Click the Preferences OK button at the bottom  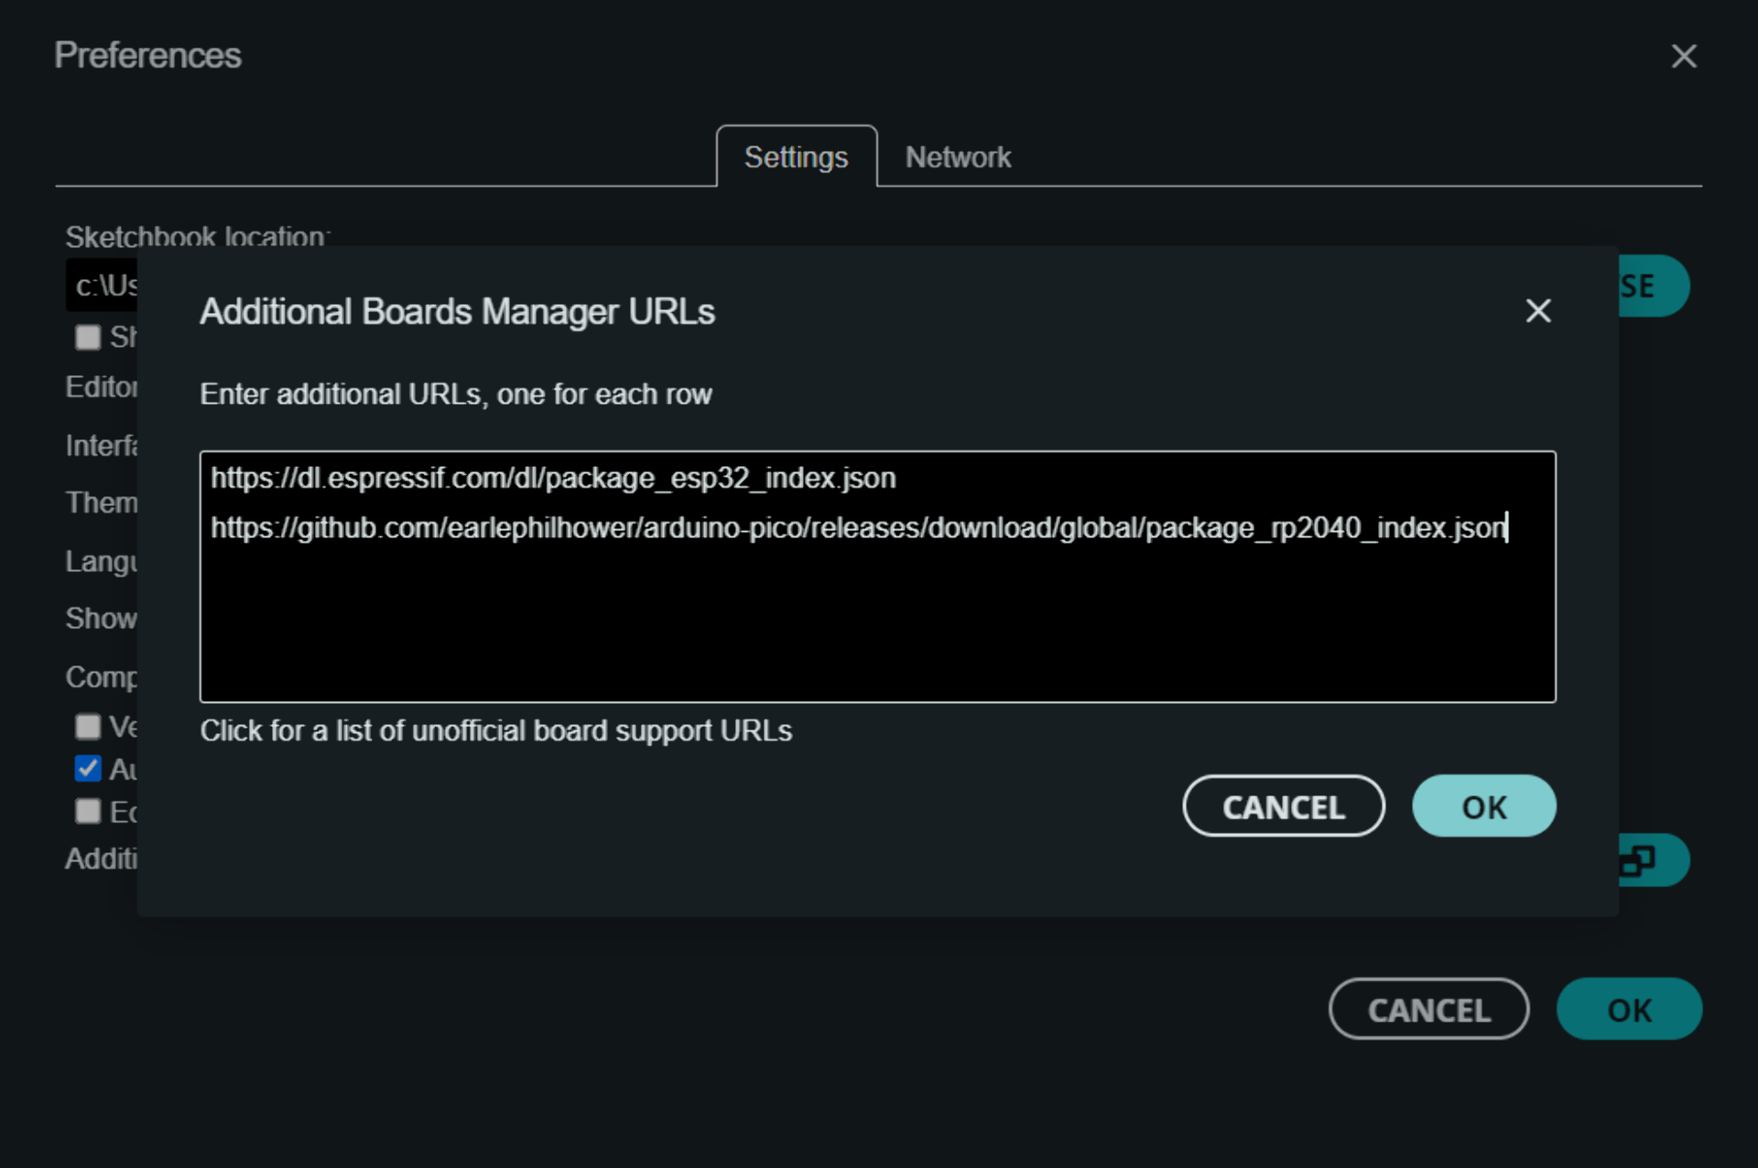point(1629,1010)
